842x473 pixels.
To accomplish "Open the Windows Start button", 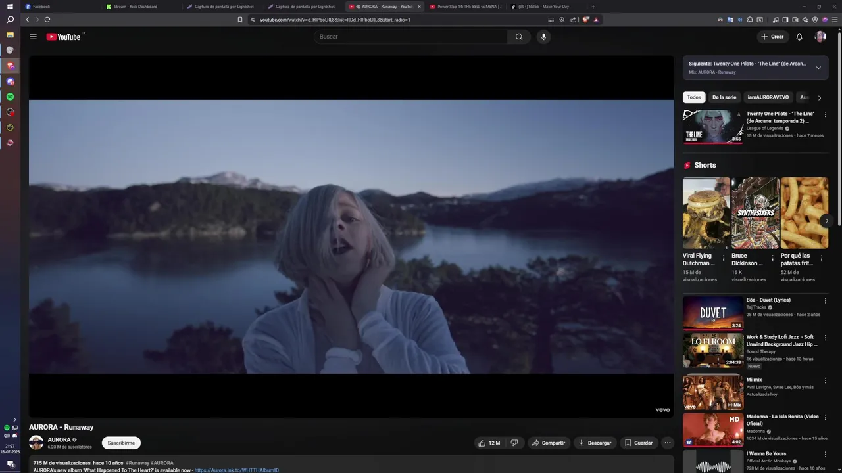I will click(10, 6).
